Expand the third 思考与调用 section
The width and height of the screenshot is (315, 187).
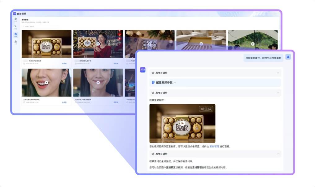(215, 154)
